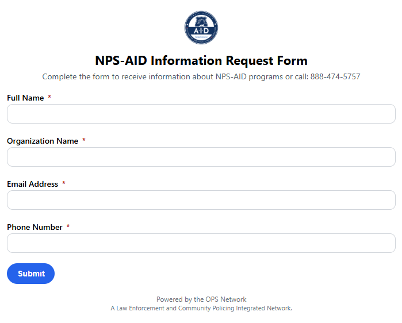402x323 pixels.
Task: Click the red asterisk beside Full Name
Action: (49, 98)
